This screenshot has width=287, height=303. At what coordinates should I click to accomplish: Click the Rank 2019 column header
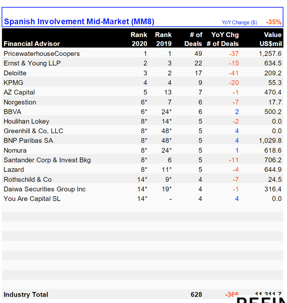click(x=163, y=39)
